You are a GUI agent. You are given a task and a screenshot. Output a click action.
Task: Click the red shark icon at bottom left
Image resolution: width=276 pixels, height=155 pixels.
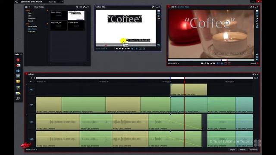(x=26, y=145)
